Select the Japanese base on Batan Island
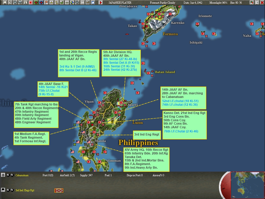 point(148,73)
